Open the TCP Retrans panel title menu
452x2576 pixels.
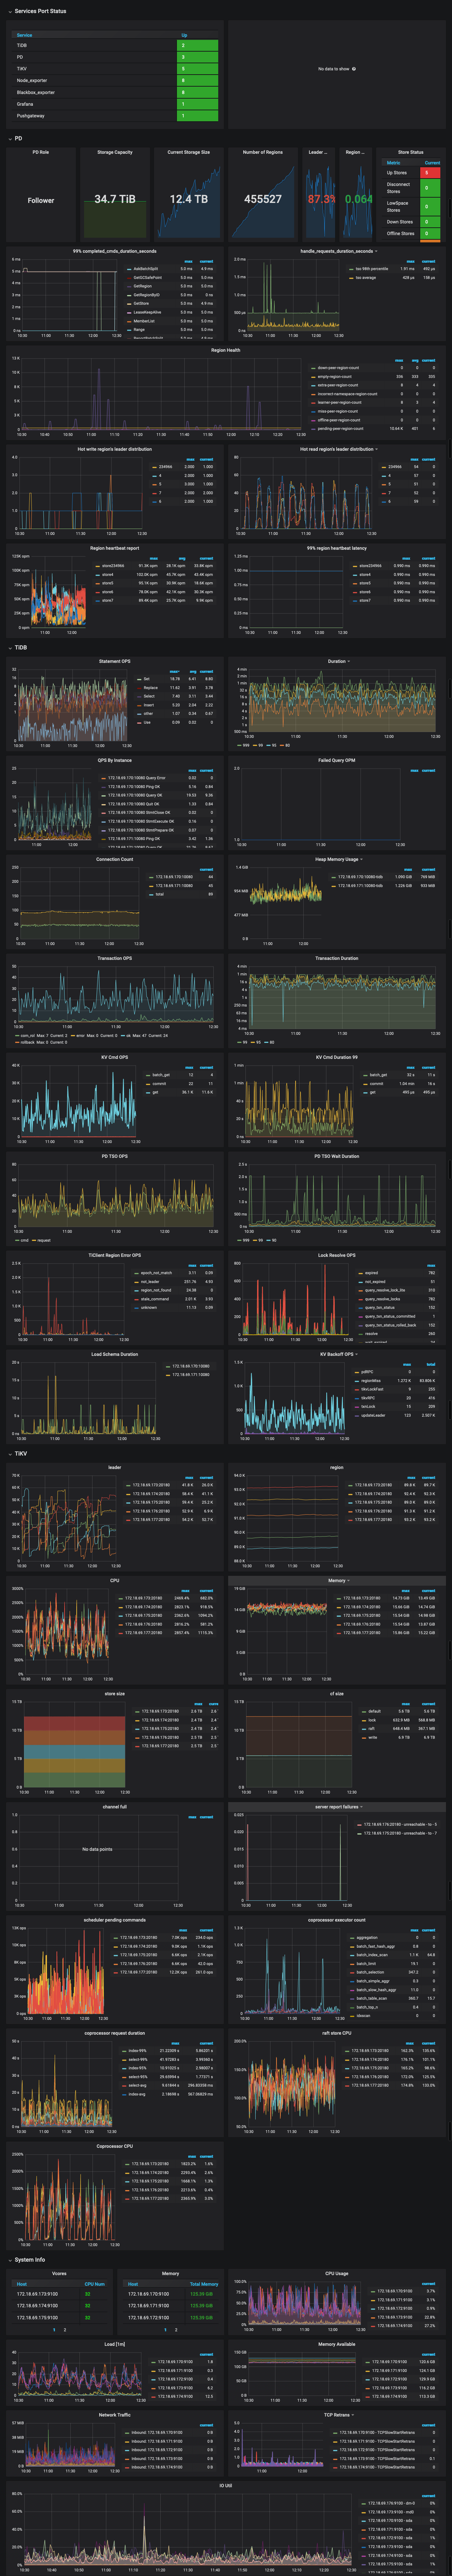[x=338, y=2415]
